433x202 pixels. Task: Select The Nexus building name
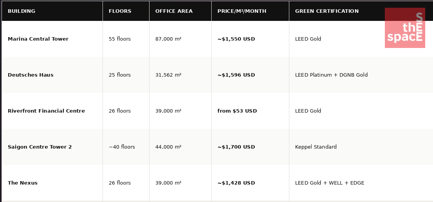(x=23, y=183)
